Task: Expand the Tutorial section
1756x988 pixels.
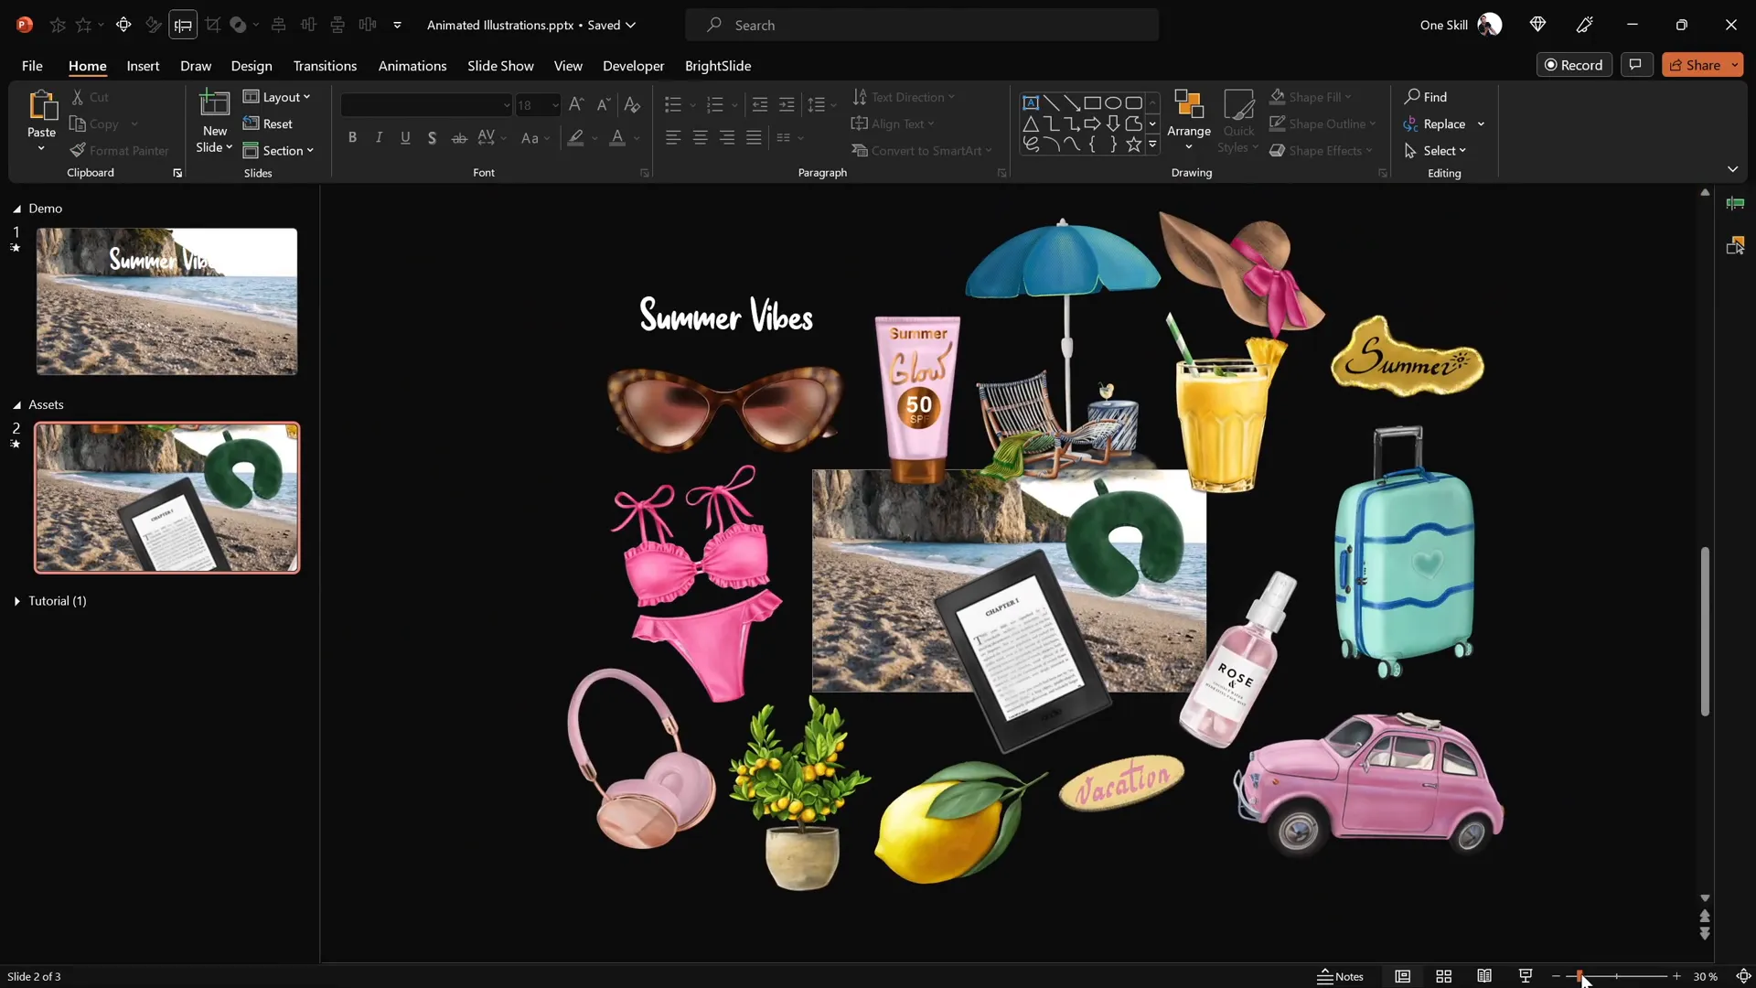Action: coord(16,601)
